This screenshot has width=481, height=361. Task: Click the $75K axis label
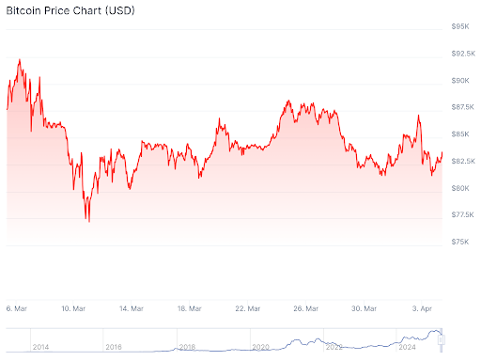(x=460, y=242)
